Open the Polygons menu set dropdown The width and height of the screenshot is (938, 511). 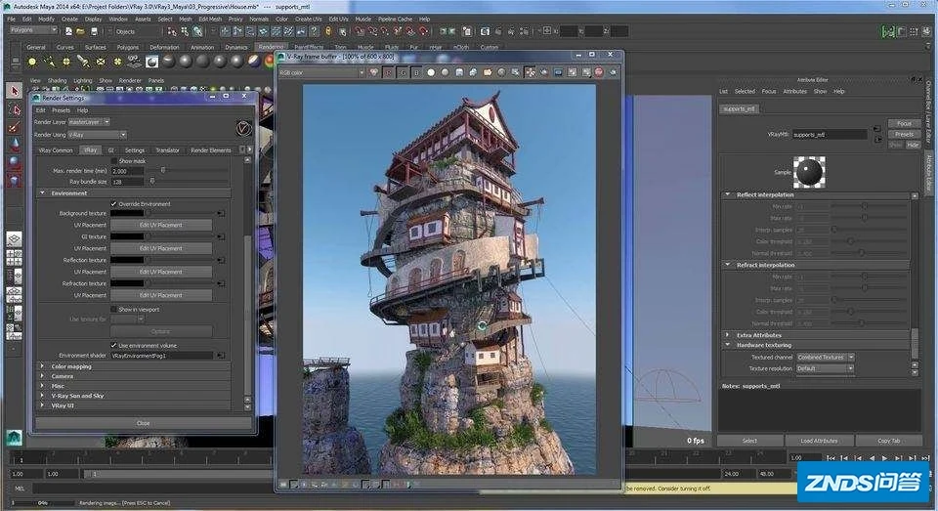tap(33, 30)
